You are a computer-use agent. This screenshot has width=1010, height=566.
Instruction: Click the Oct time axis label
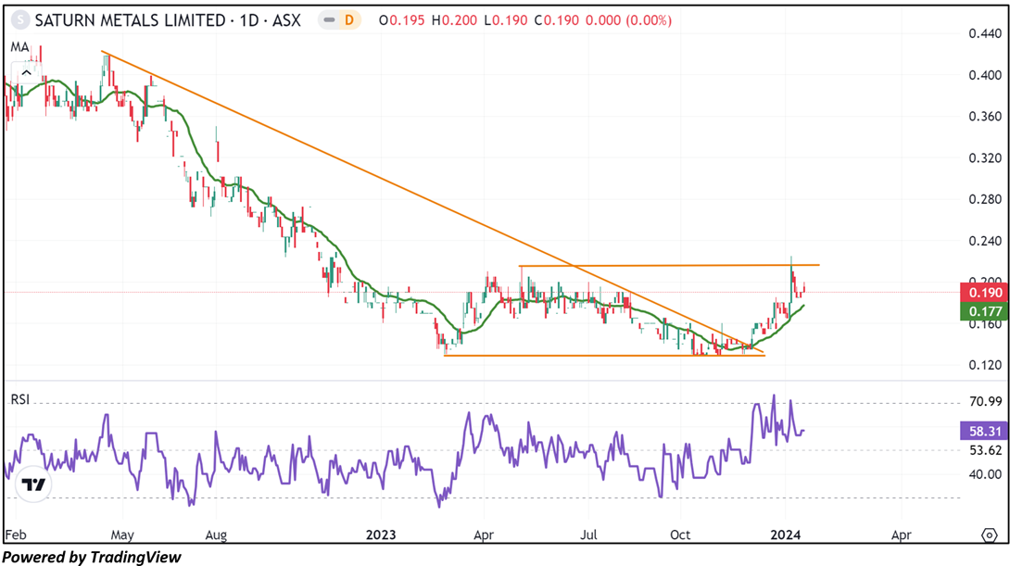point(680,535)
